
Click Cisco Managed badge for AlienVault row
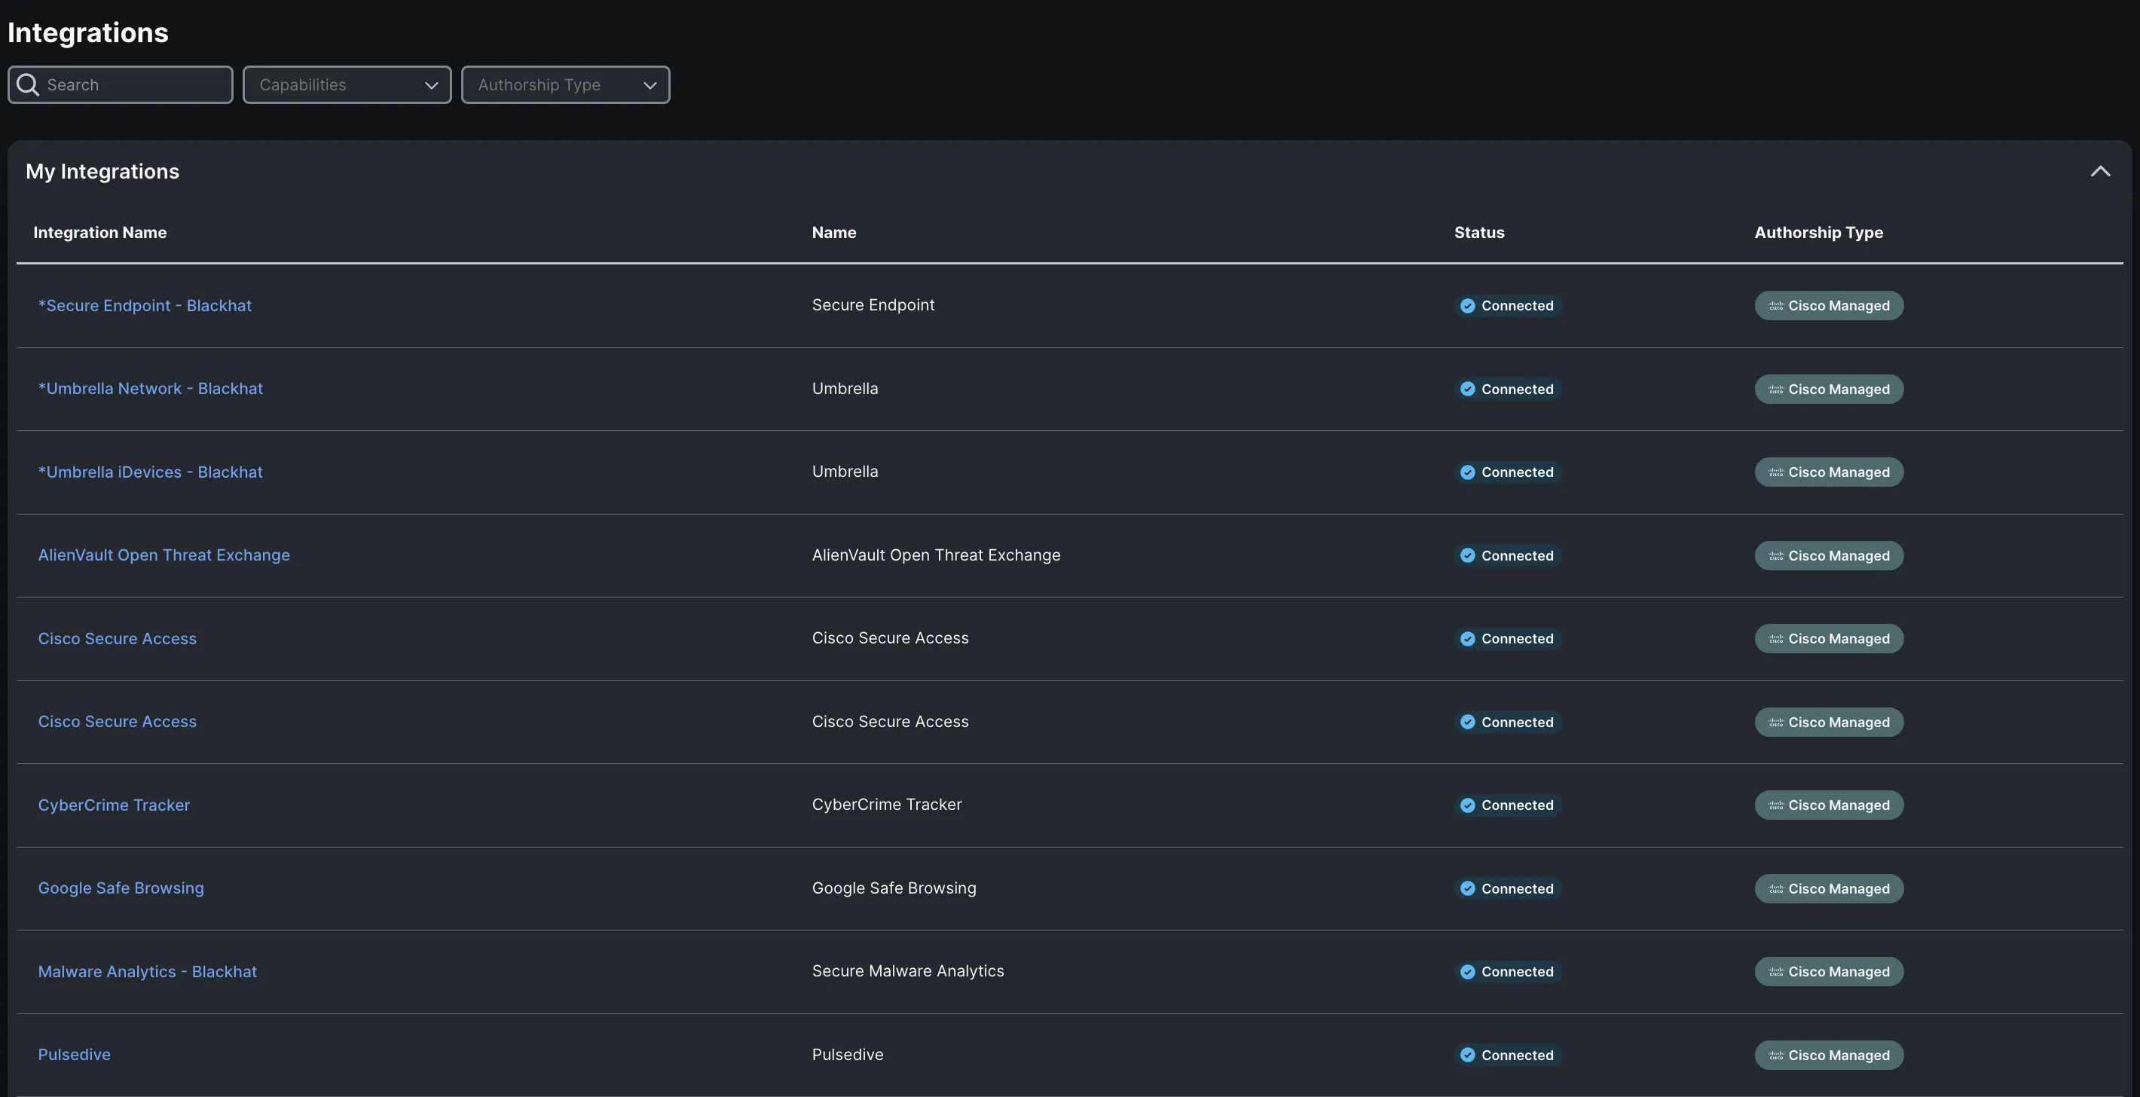[x=1827, y=555]
